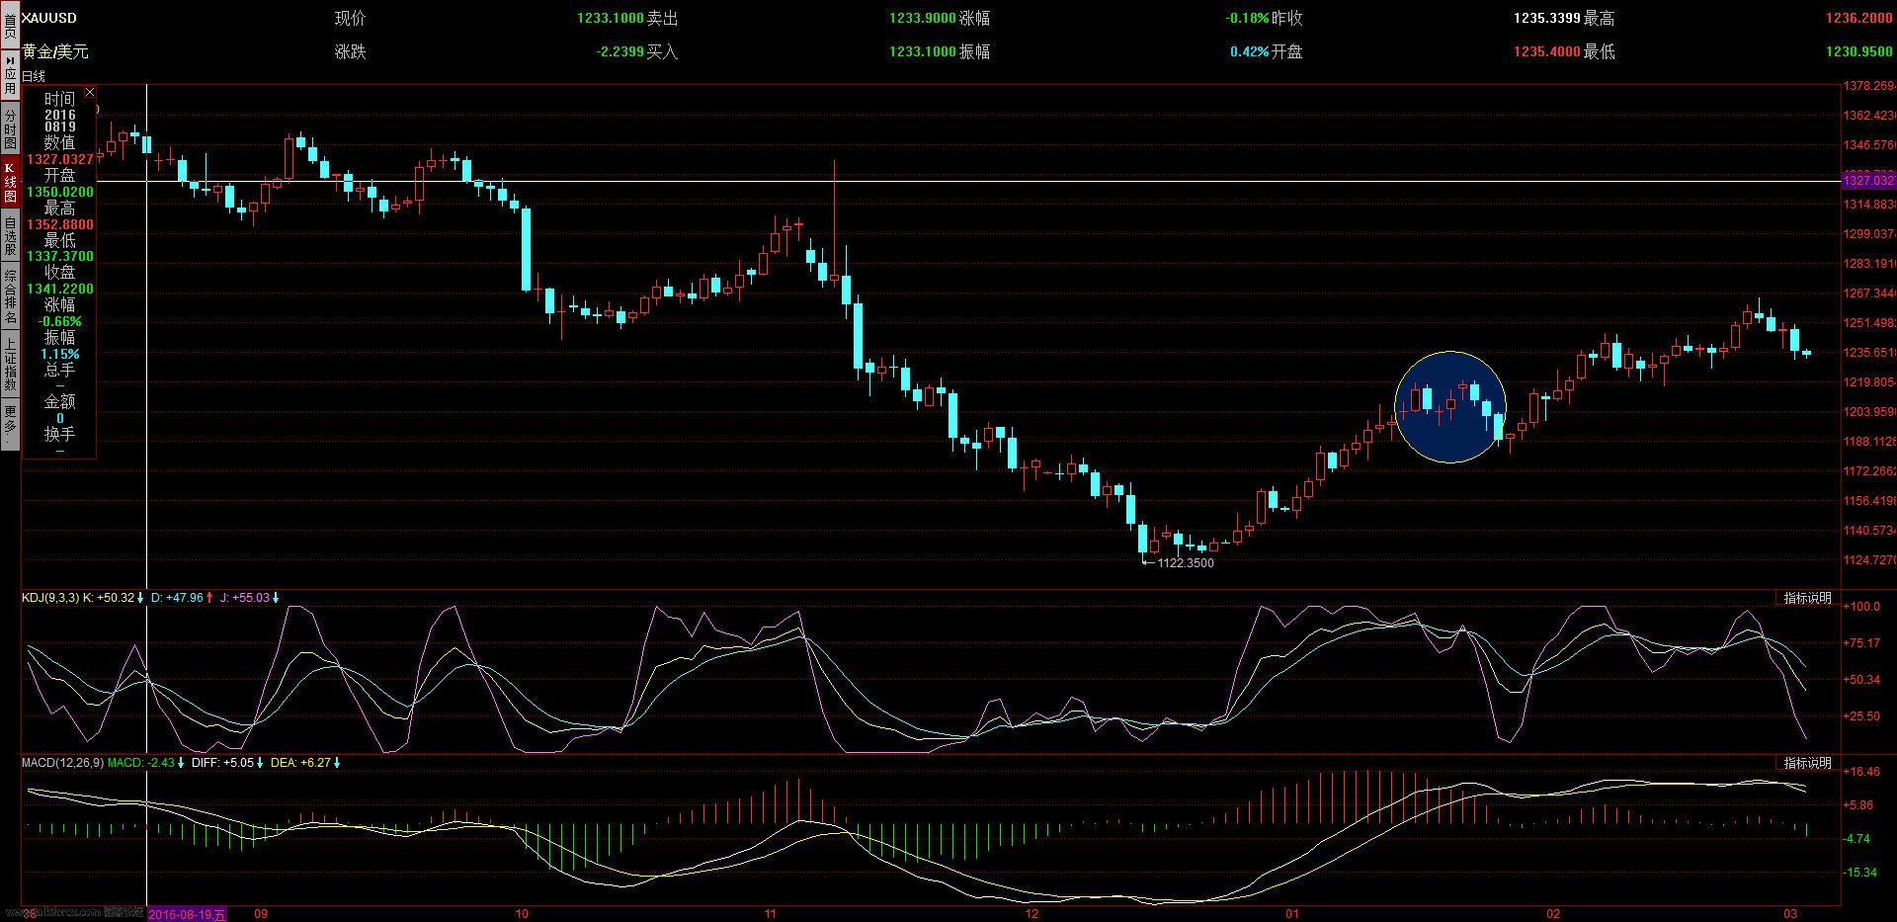Open the 综合排名 ranking tab
Screen dimensions: 1897x922
pos(10,297)
